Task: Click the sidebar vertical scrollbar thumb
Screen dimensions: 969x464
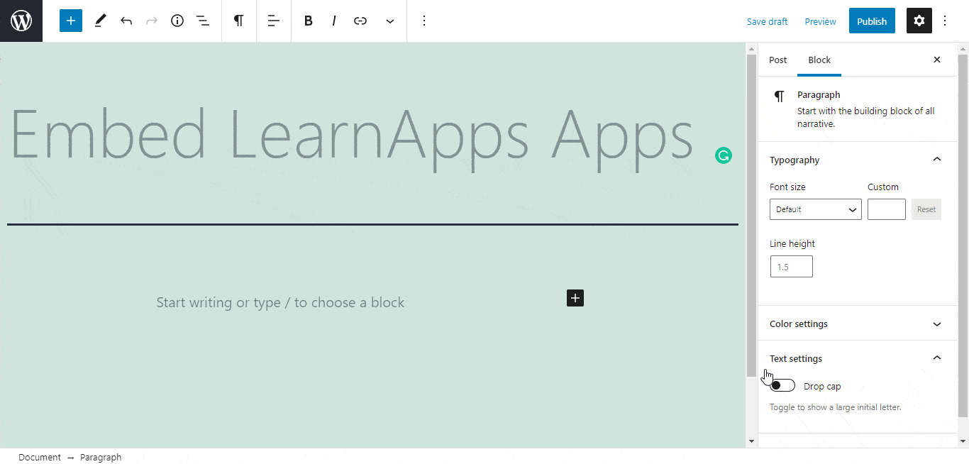Action: click(963, 234)
